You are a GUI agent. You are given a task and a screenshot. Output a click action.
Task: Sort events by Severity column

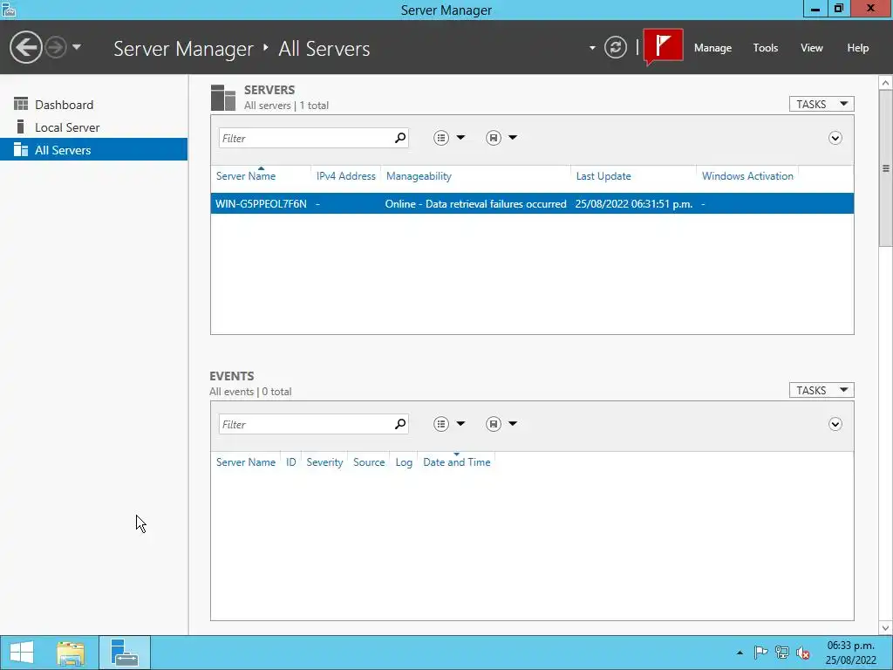point(324,462)
